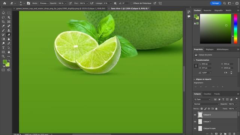Screen dimensions: 240x135
Task: Select the Crop tool
Action: pos(3,22)
